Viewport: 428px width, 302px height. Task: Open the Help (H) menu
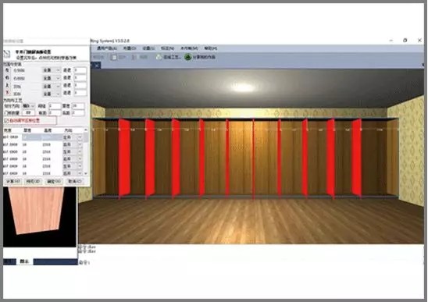point(210,48)
